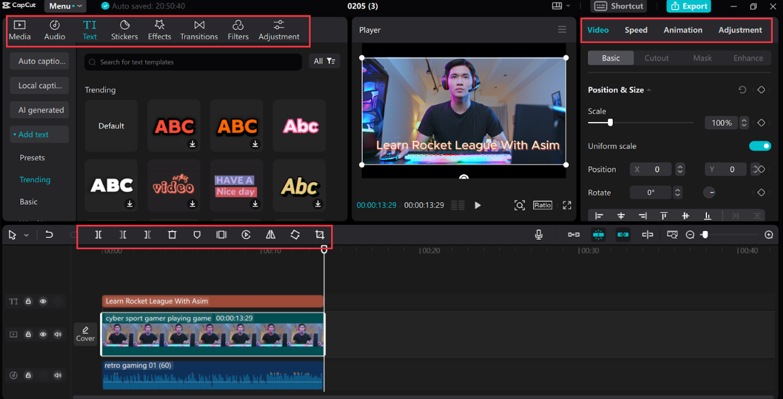The width and height of the screenshot is (783, 399).
Task: Click the Undo arrow in timeline toolbar
Action: point(49,235)
